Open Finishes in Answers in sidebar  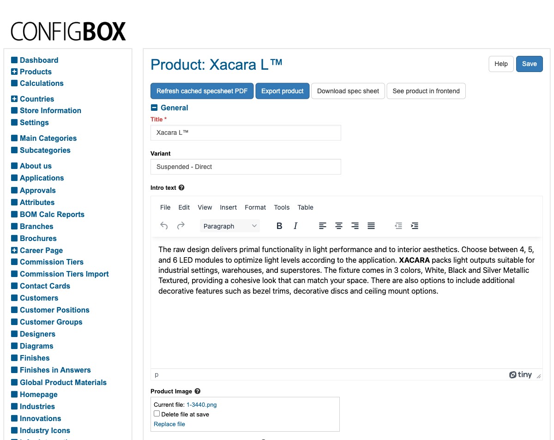(x=55, y=370)
